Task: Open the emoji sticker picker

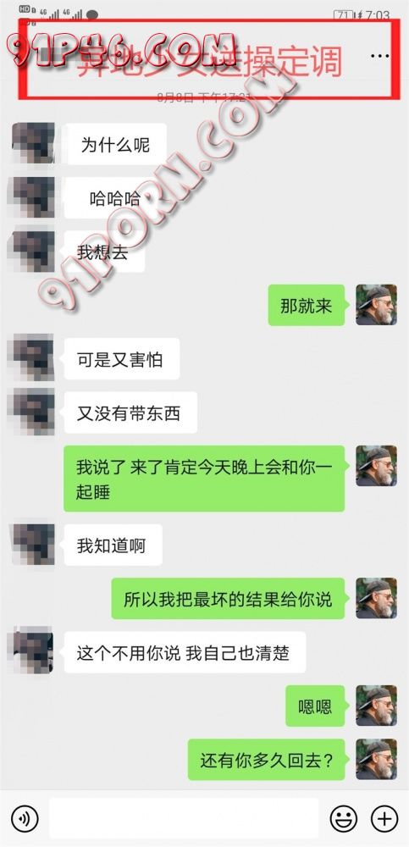Action: pos(344,819)
